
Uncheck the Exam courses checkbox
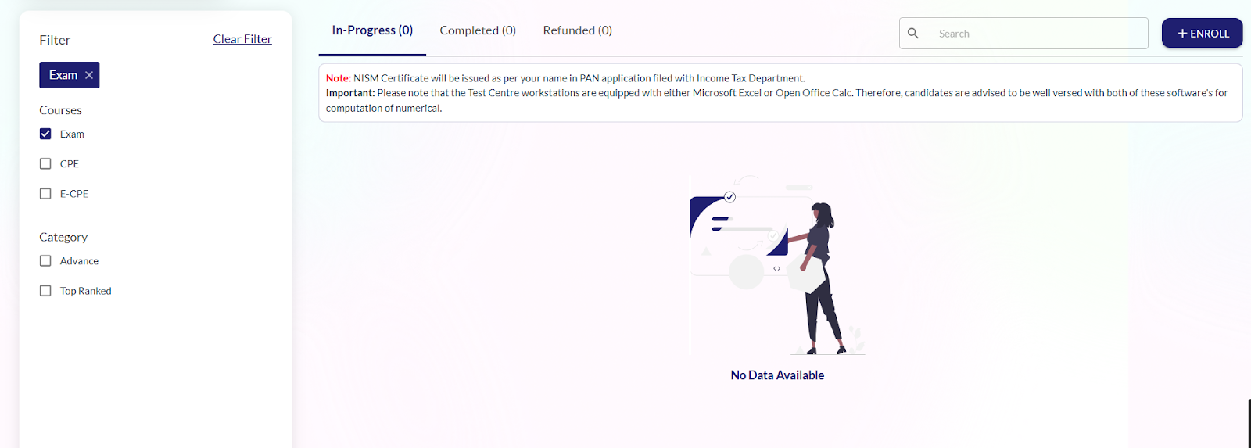click(45, 134)
